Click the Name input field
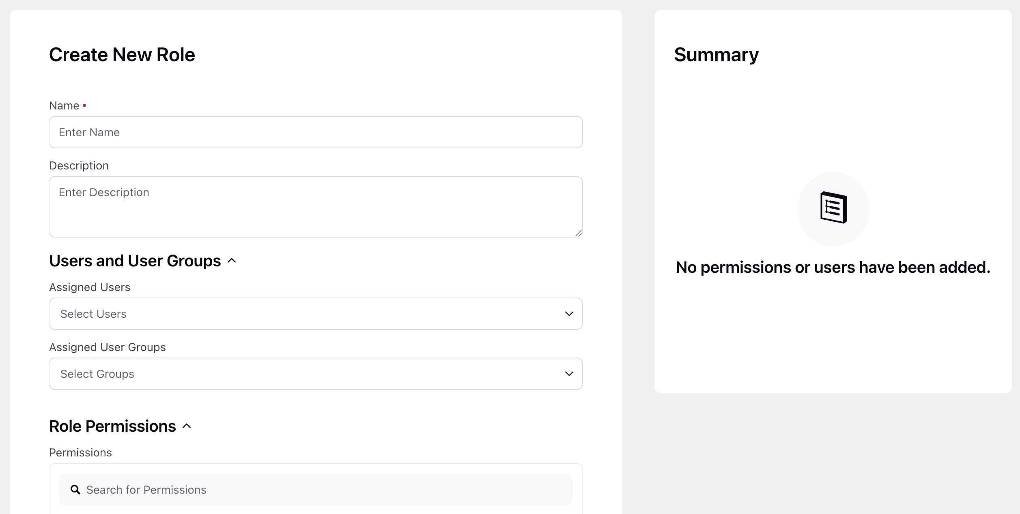 [x=316, y=132]
